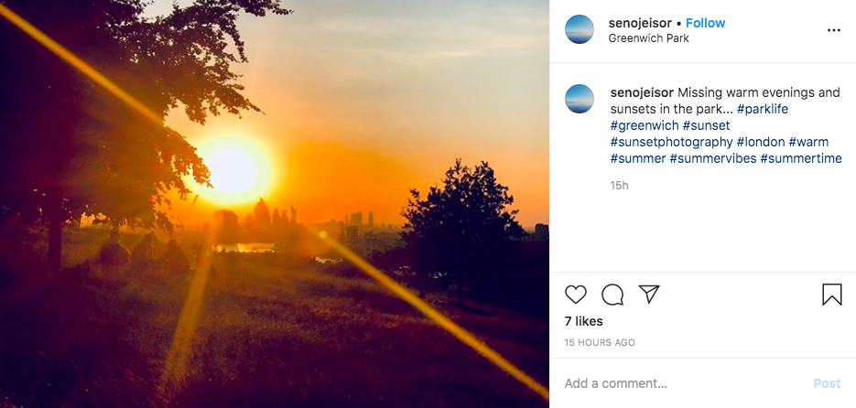Image resolution: width=856 pixels, height=408 pixels.
Task: Open comments via speech bubble icon
Action: tap(612, 294)
